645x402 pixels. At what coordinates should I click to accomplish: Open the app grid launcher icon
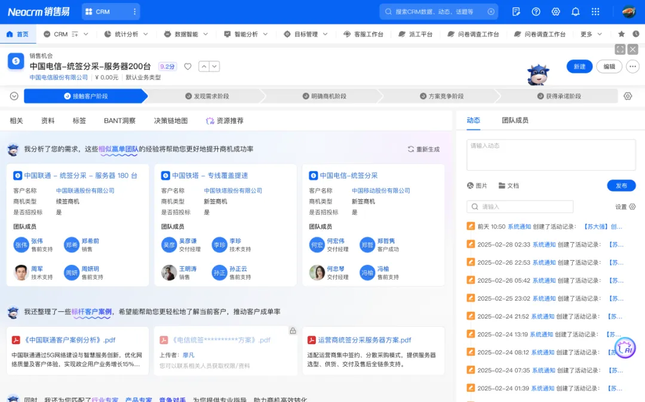click(x=595, y=11)
